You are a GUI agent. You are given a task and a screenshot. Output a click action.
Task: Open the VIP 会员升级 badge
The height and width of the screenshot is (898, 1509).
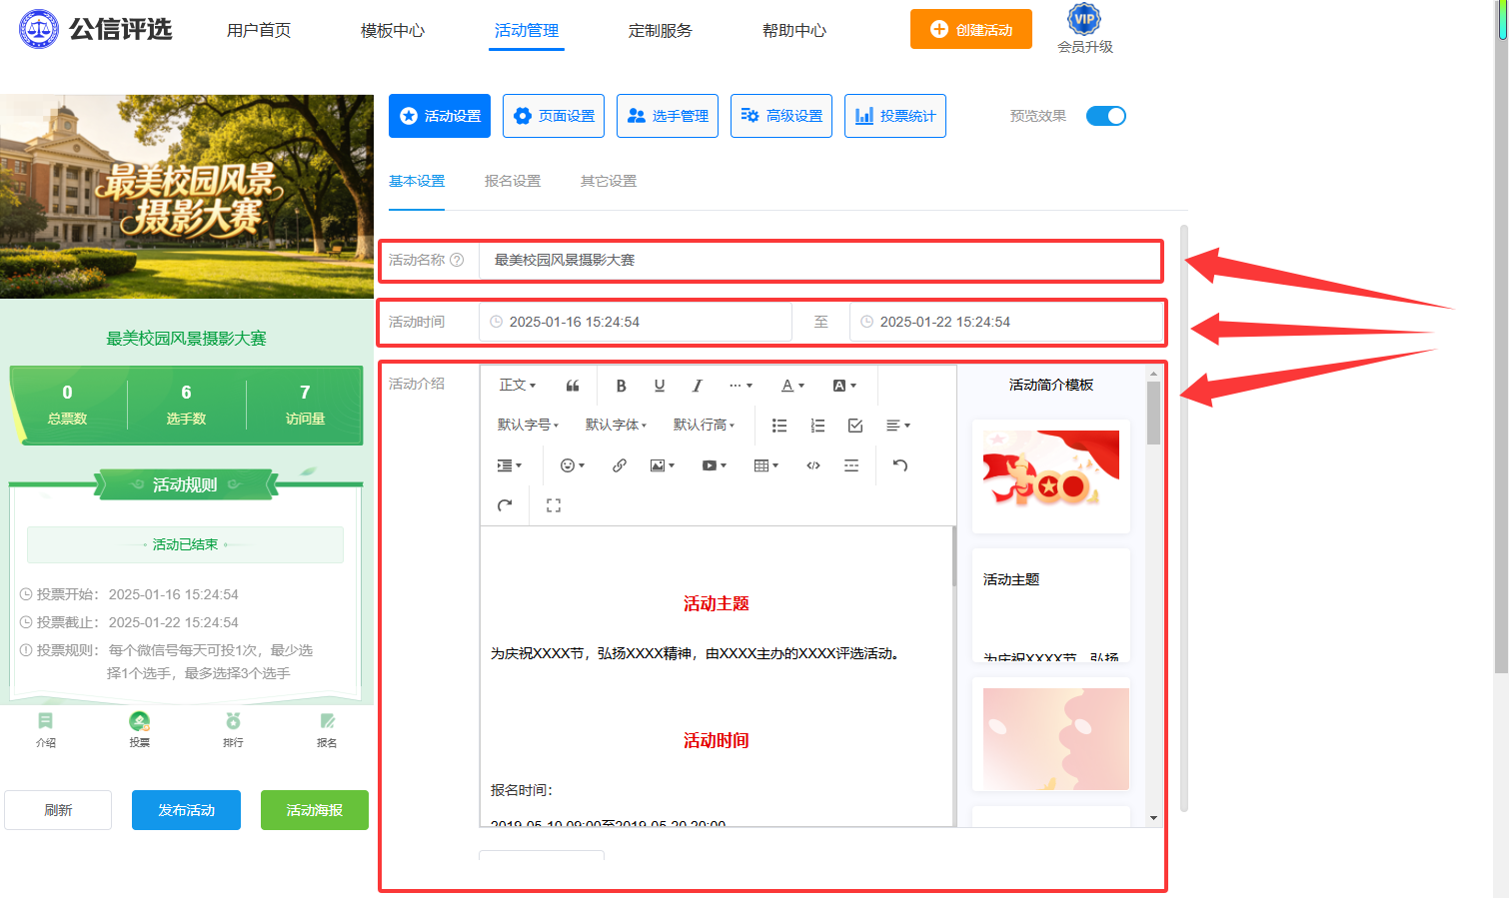1084,29
